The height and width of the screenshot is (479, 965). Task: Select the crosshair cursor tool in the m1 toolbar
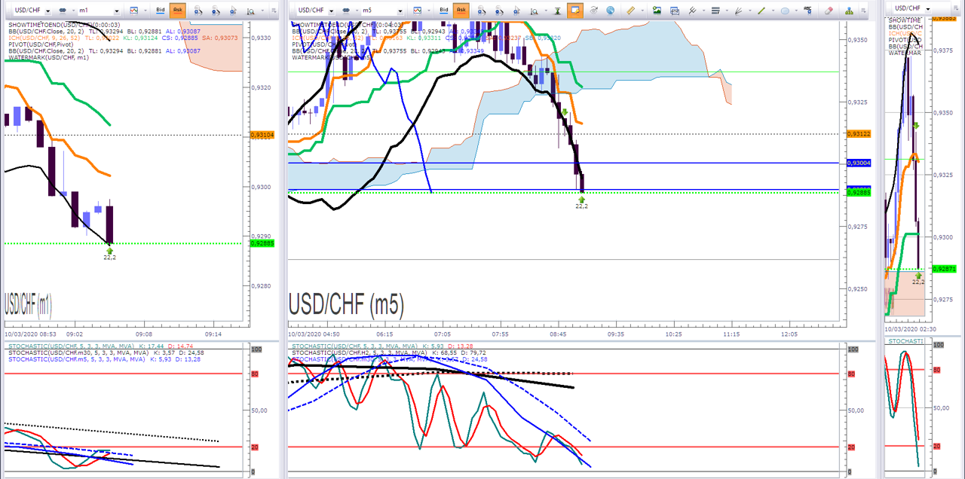(x=234, y=11)
